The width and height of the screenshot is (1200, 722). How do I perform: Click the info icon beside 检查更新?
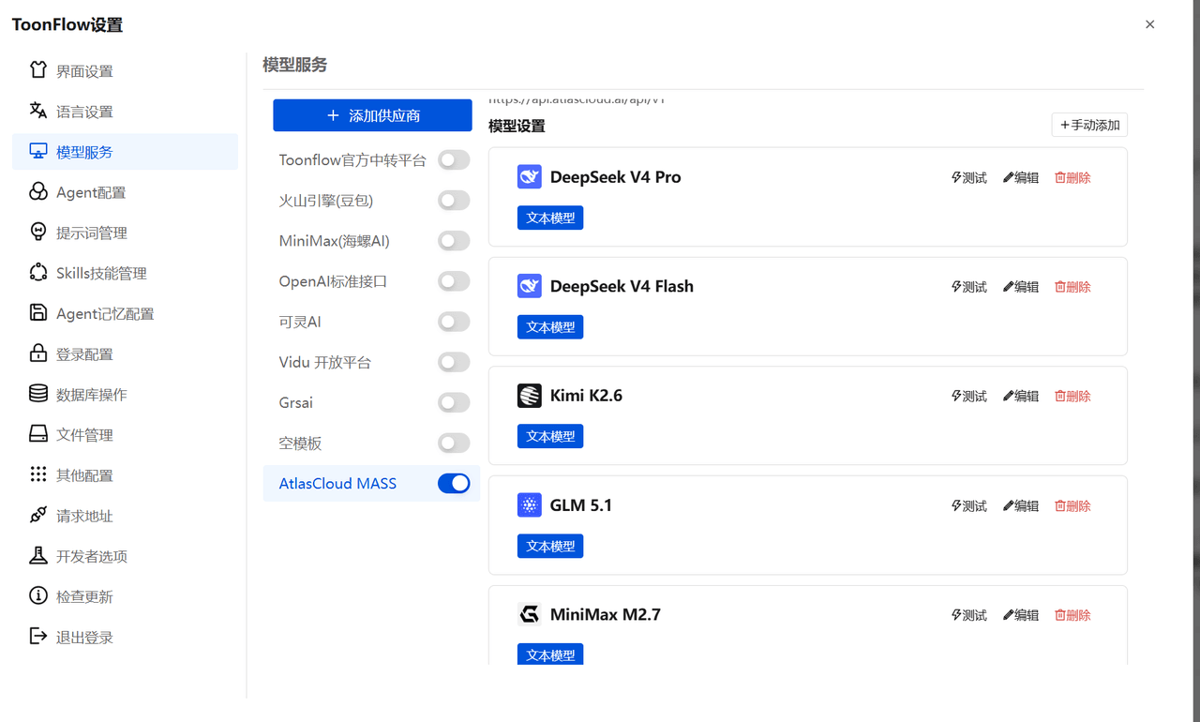point(38,595)
